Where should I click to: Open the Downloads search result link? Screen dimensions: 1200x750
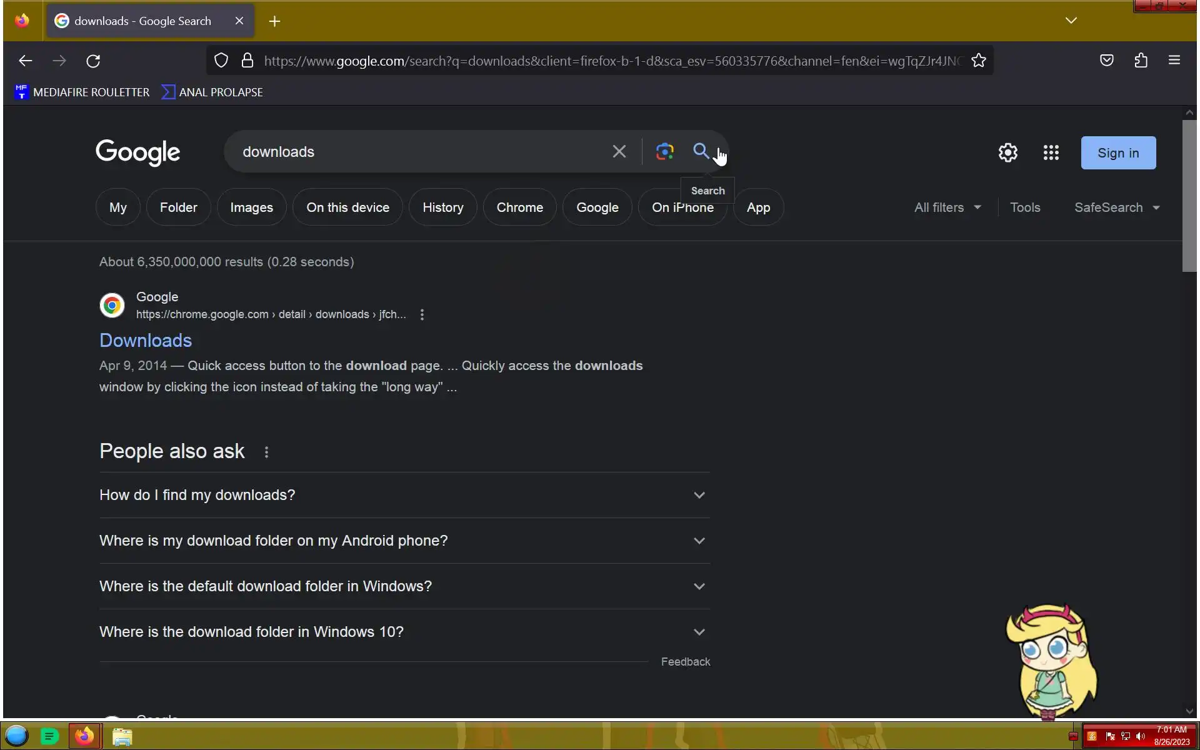[146, 341]
